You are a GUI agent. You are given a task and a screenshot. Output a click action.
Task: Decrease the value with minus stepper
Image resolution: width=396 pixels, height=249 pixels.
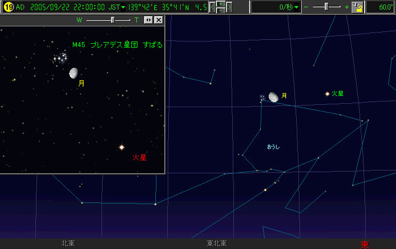click(x=221, y=11)
